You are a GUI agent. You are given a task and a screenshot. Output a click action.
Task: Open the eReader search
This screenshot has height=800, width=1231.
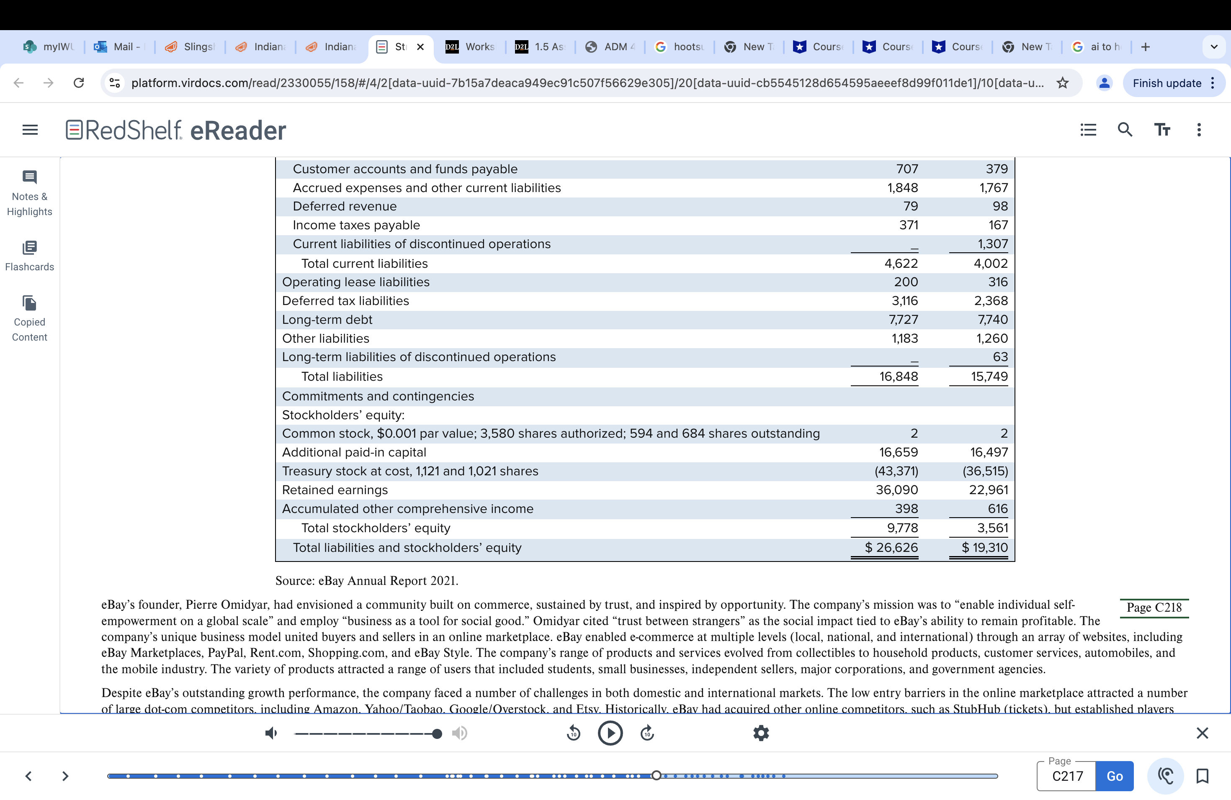pyautogui.click(x=1125, y=130)
